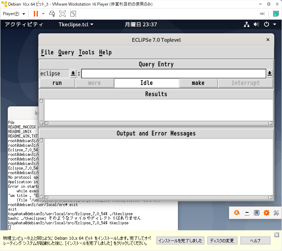Click the VMware pause virtual machine icon
Image resolution: width=282 pixels, height=251 pixels.
click(36, 14)
